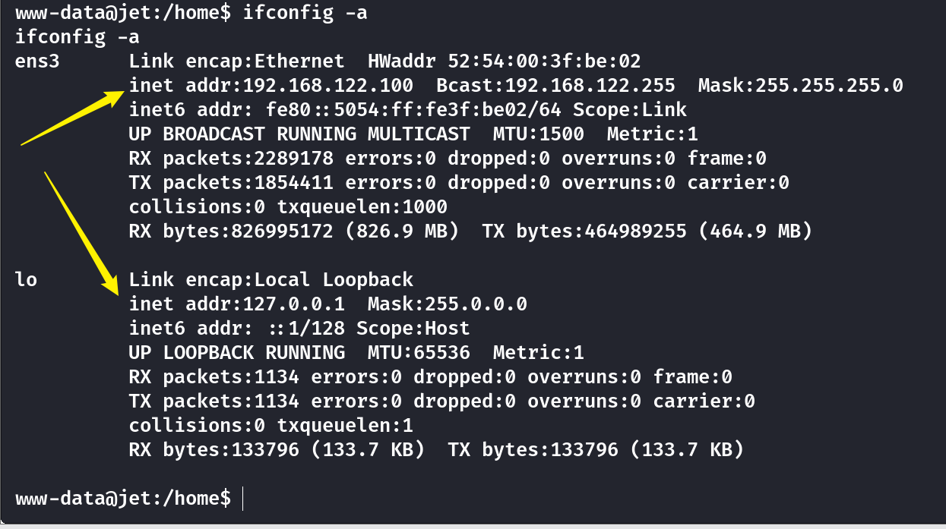Click the lo interface name
946x529 pixels.
26,279
